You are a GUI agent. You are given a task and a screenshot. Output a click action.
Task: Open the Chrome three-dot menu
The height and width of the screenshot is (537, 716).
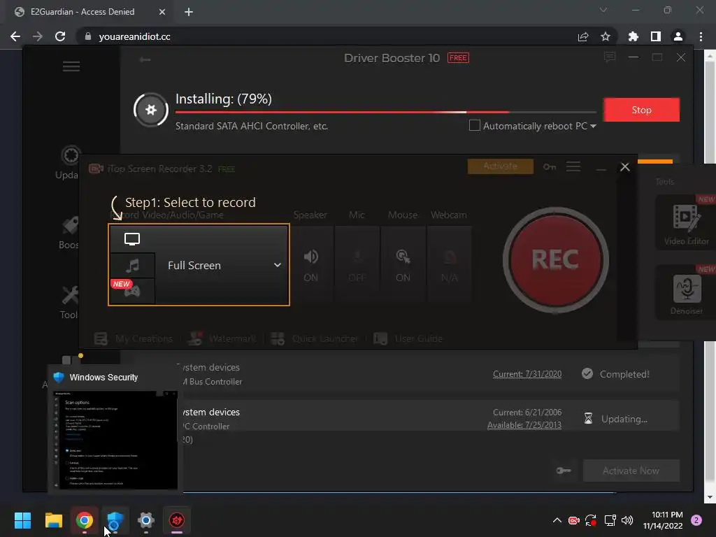701,36
